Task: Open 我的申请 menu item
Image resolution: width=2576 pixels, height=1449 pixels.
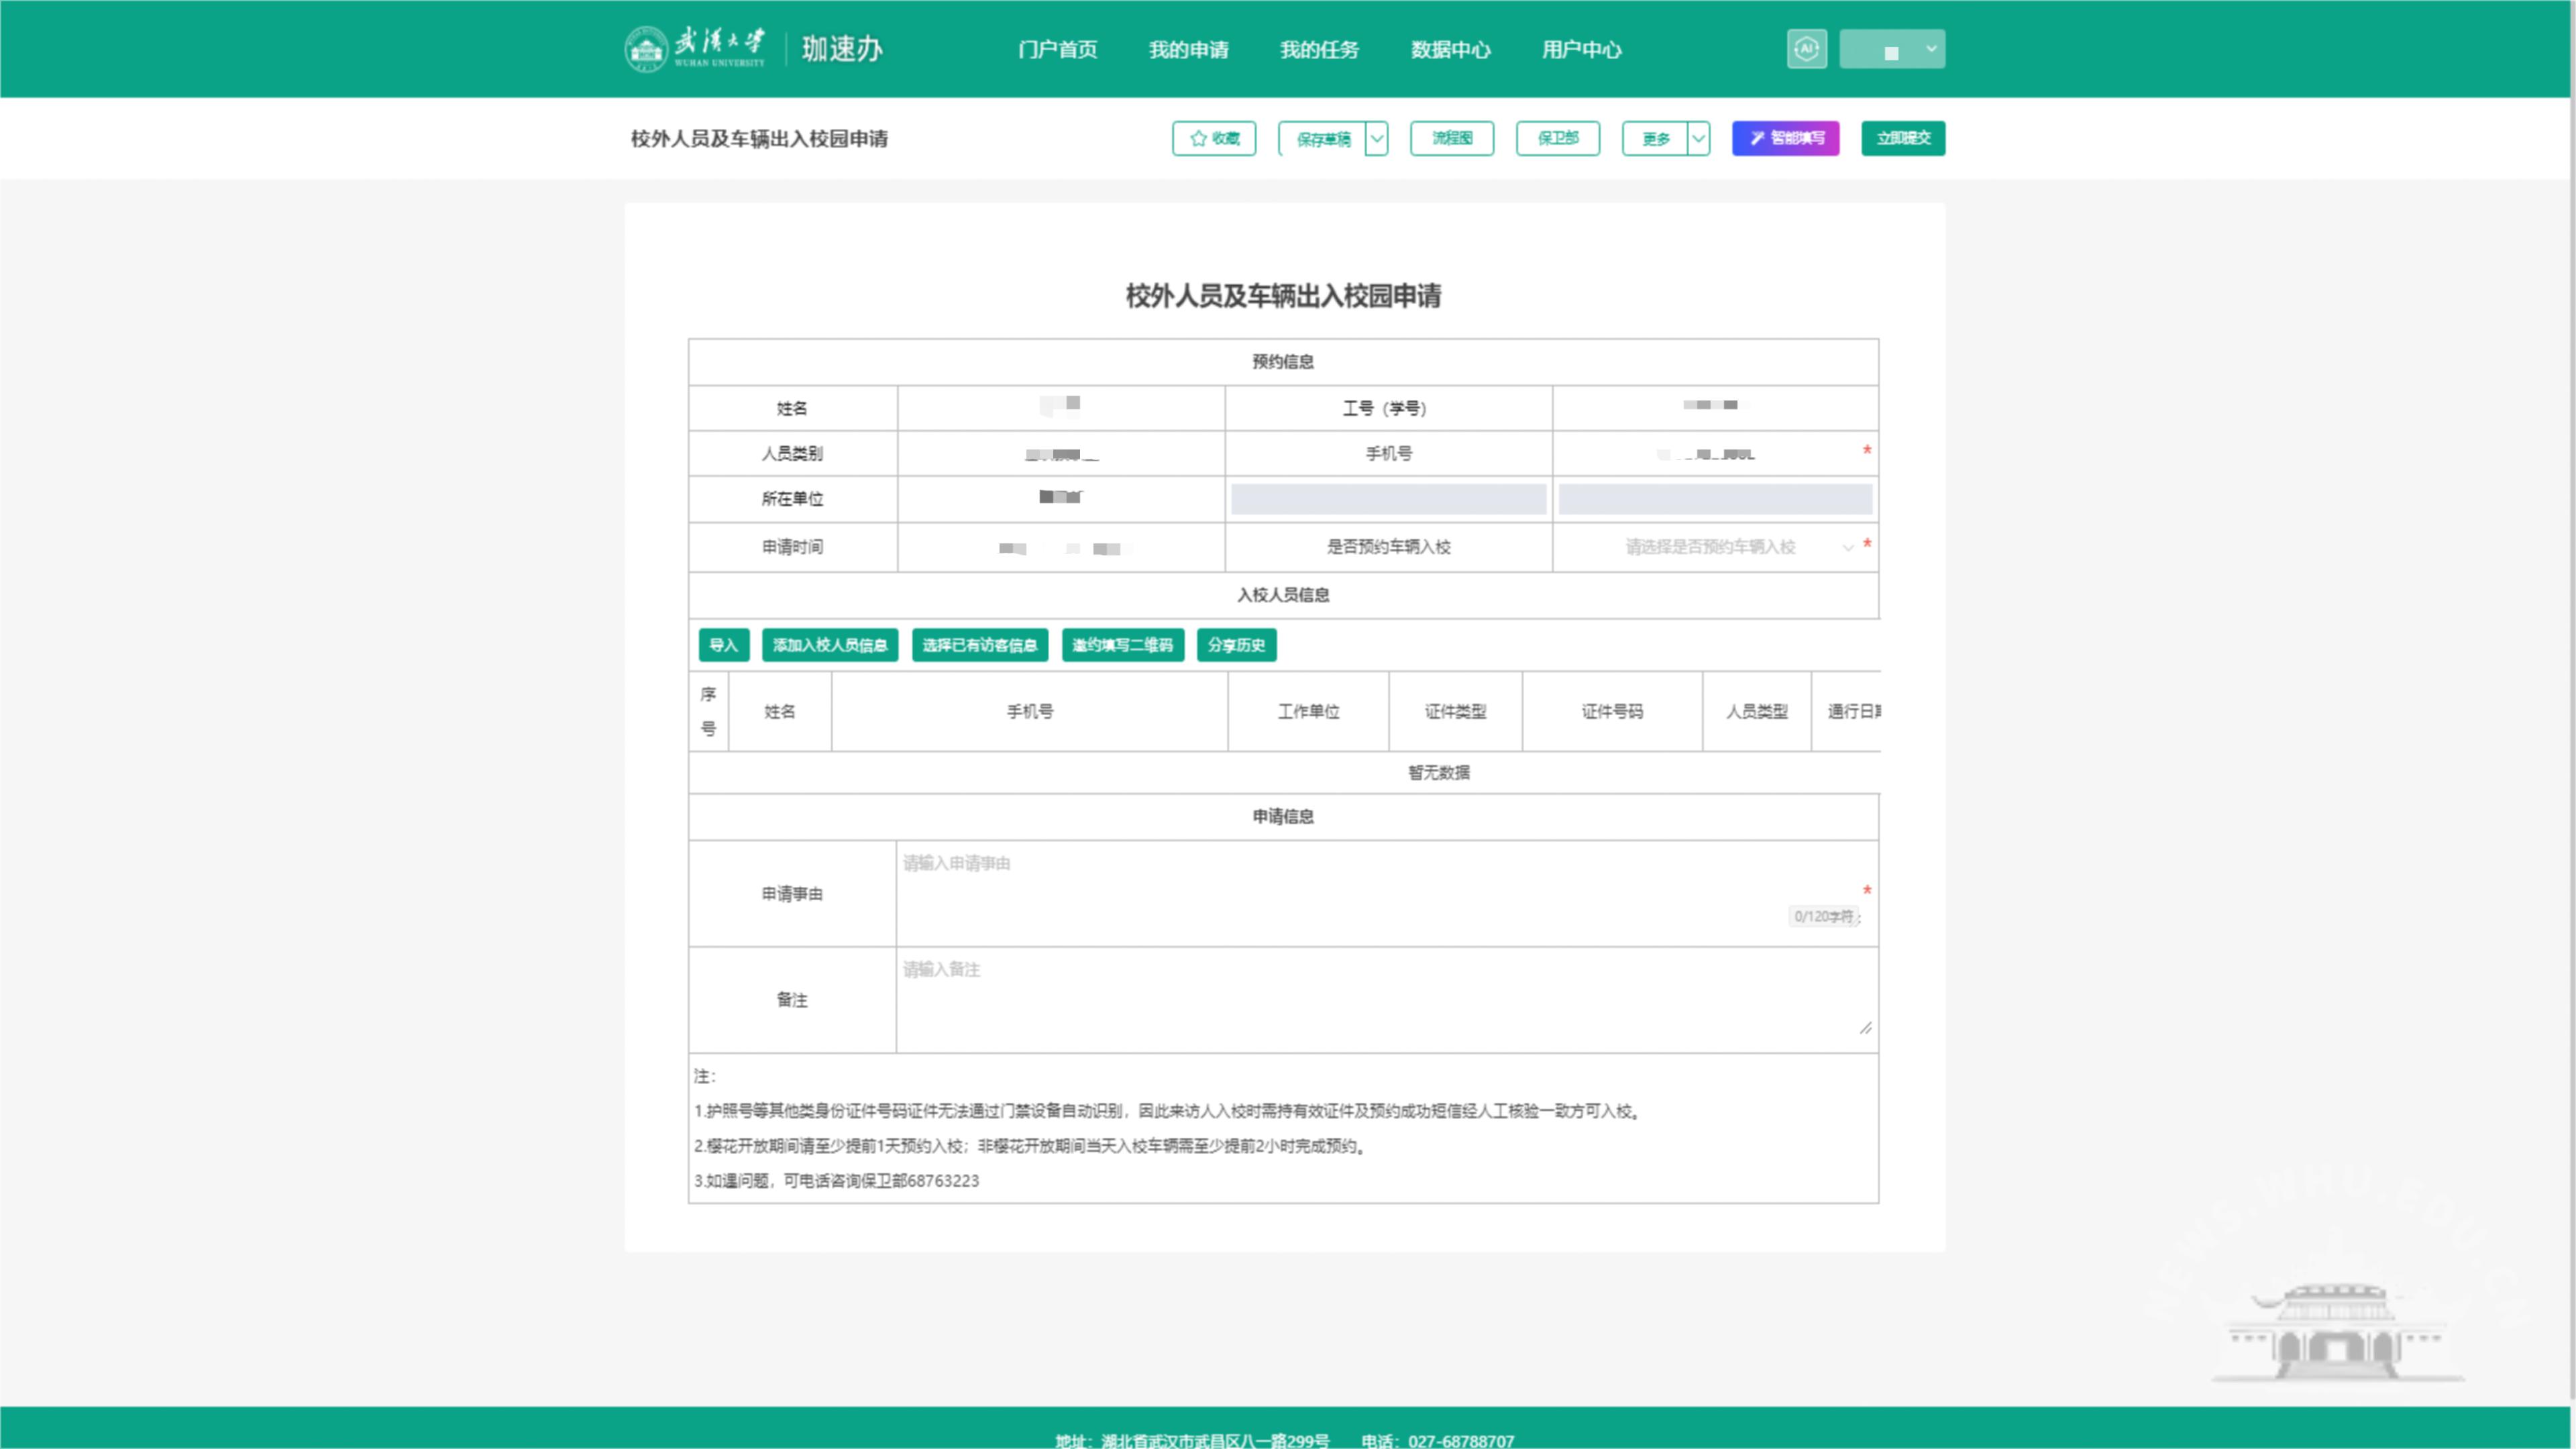Action: coord(1188,50)
